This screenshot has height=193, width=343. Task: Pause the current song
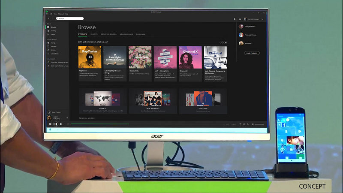56,124
